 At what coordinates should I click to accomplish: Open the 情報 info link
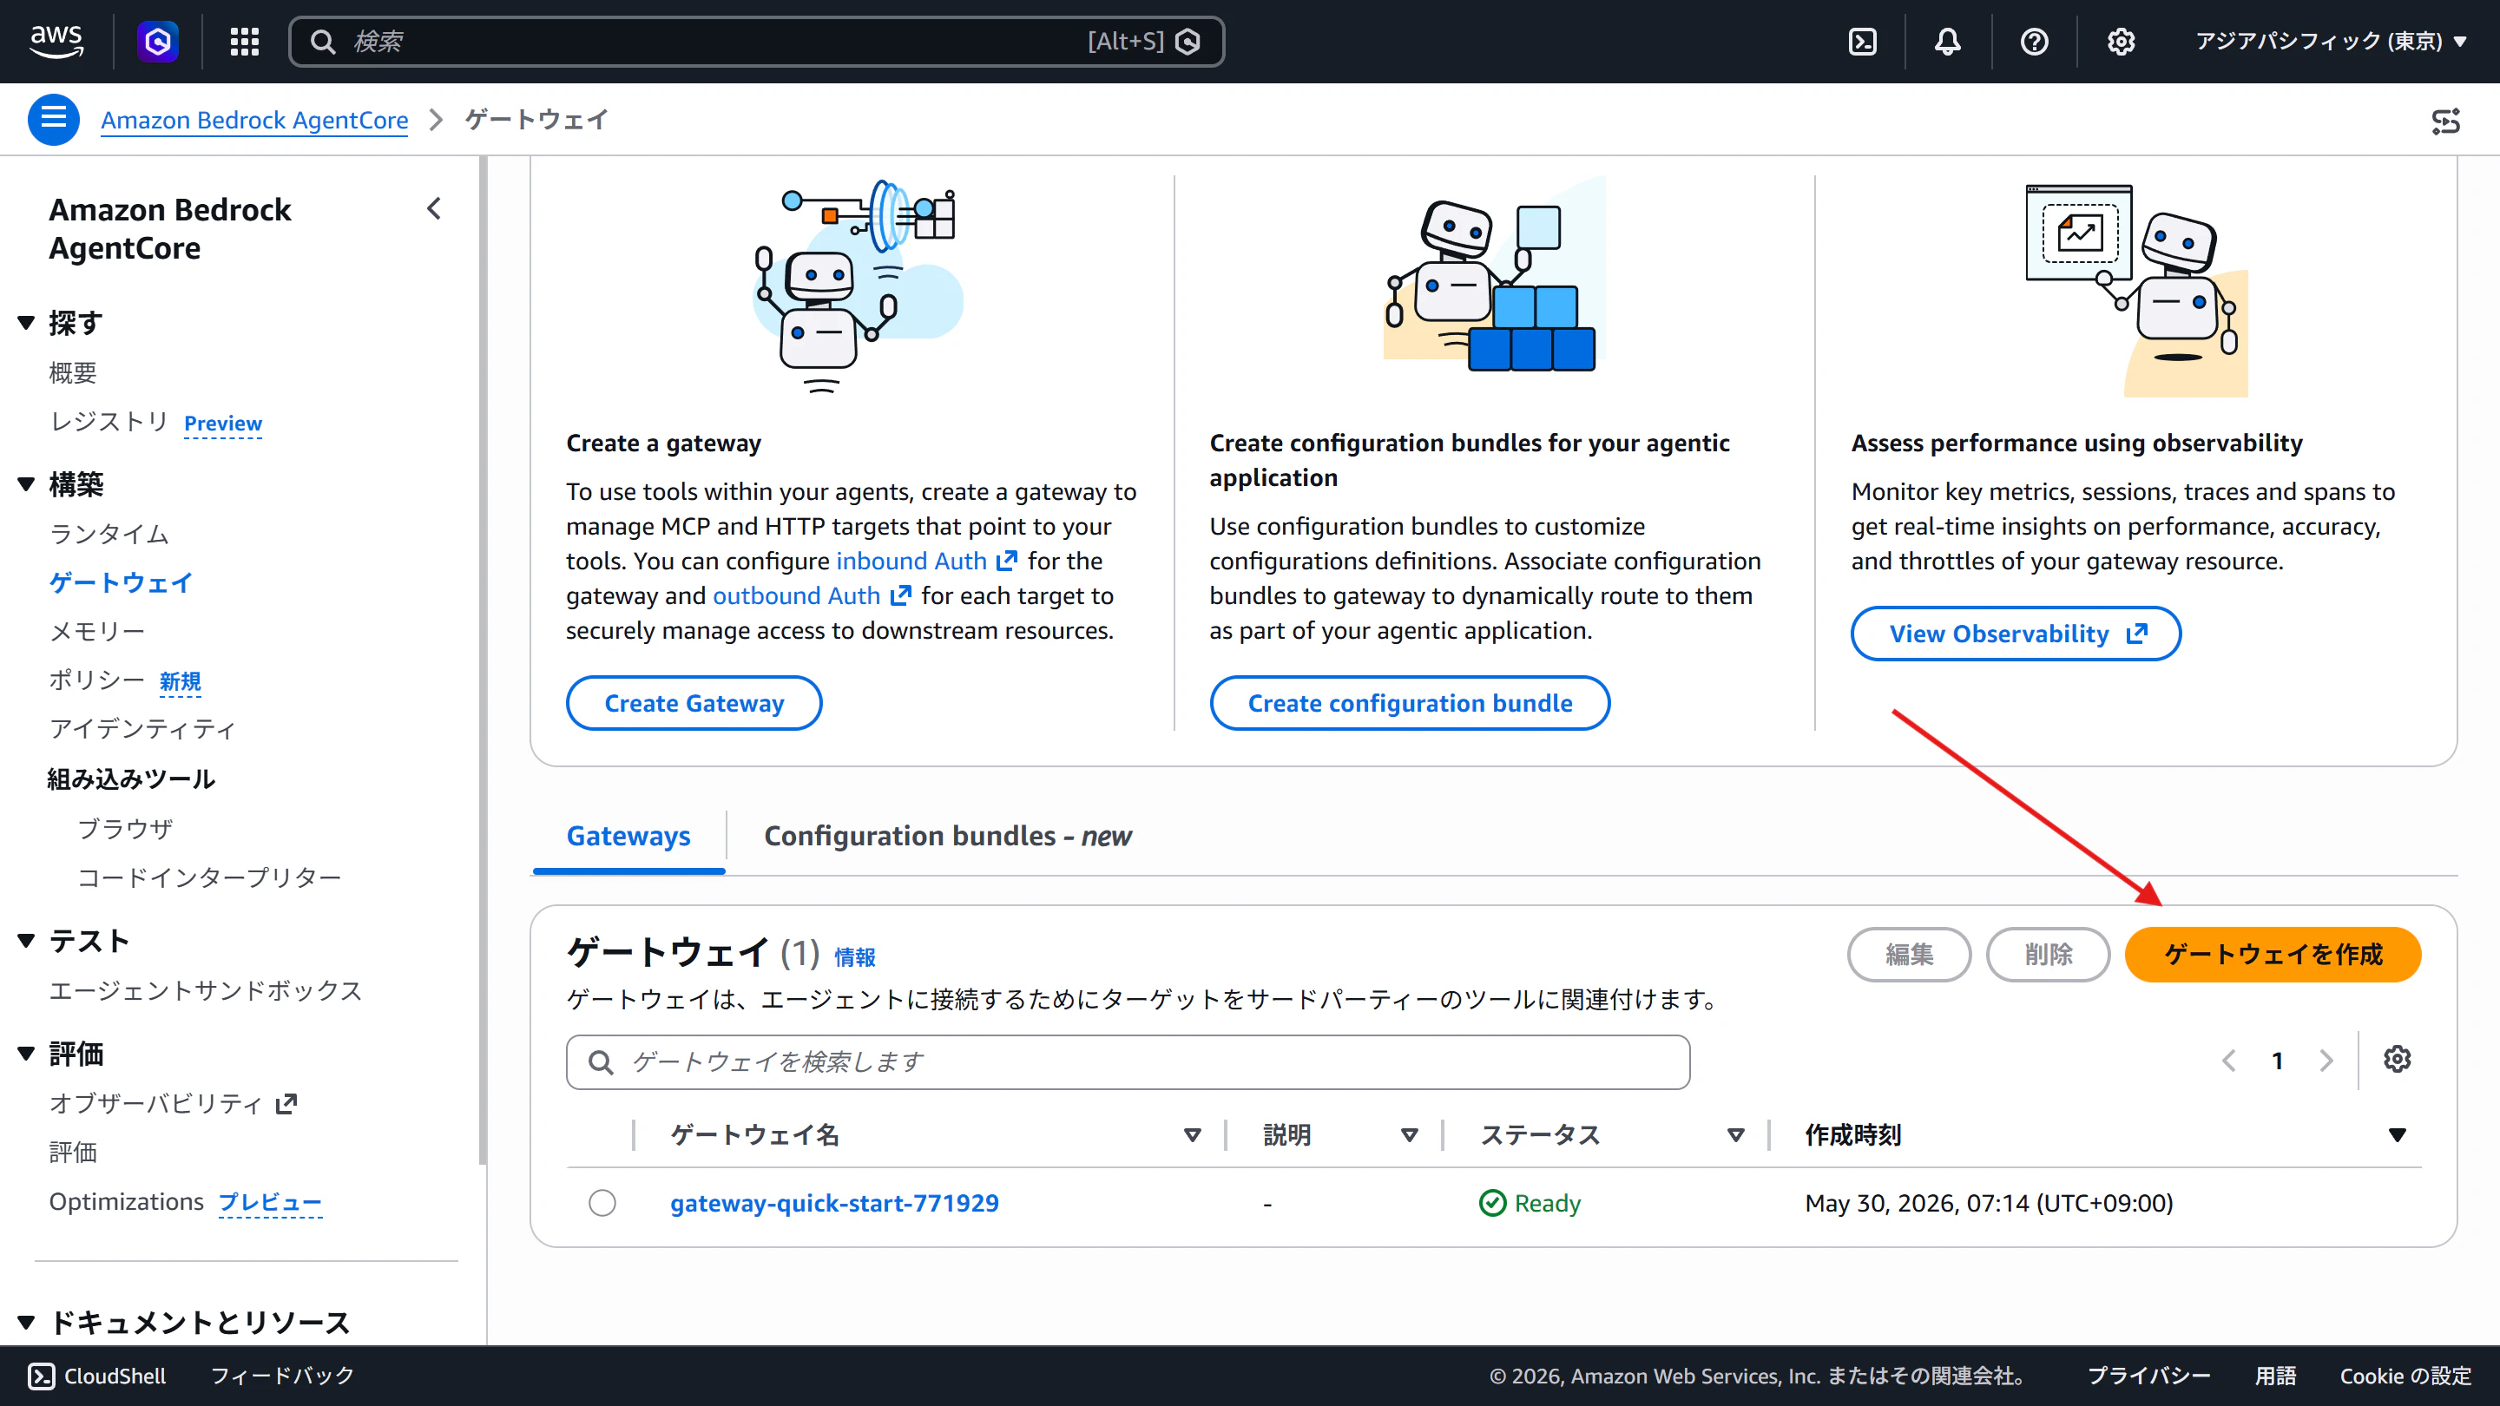(854, 957)
